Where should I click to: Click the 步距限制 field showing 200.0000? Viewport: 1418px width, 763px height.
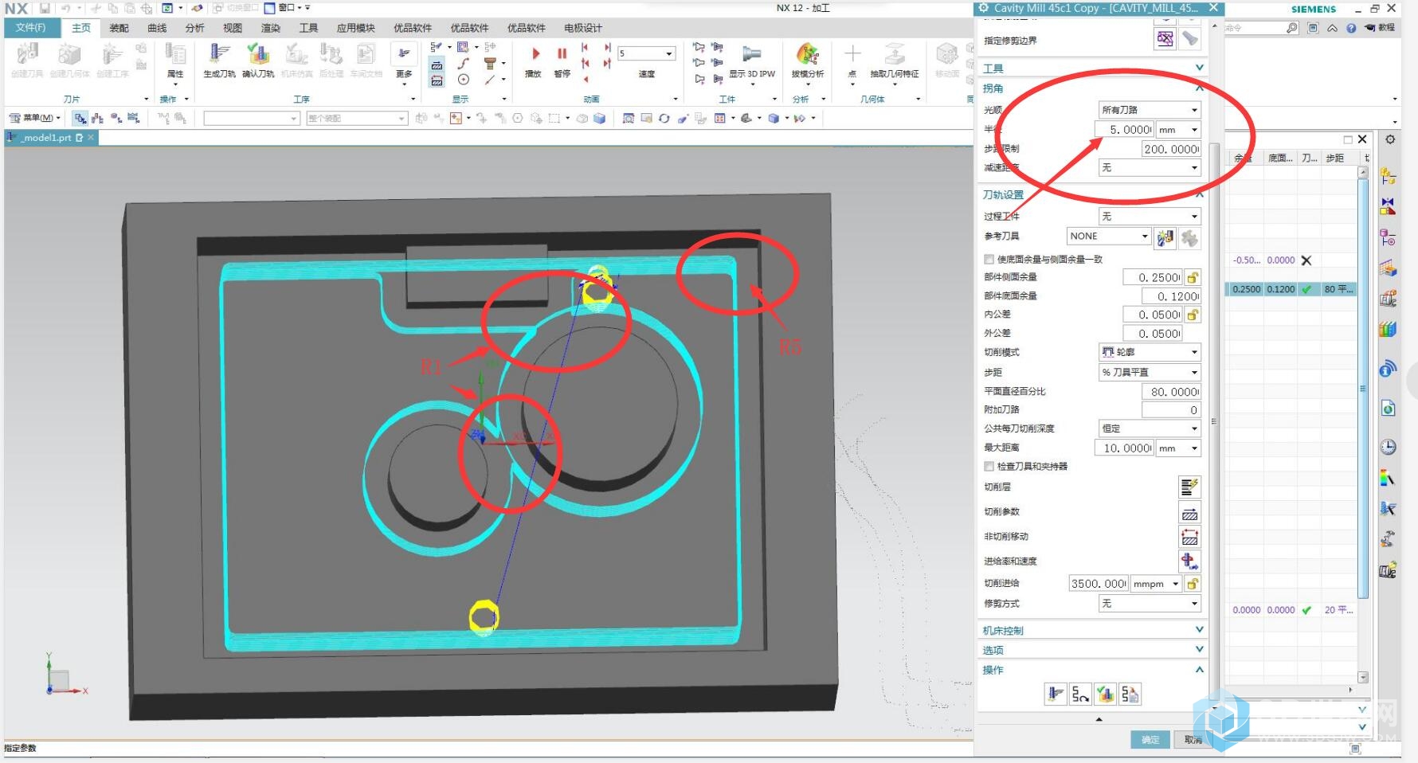coord(1170,149)
